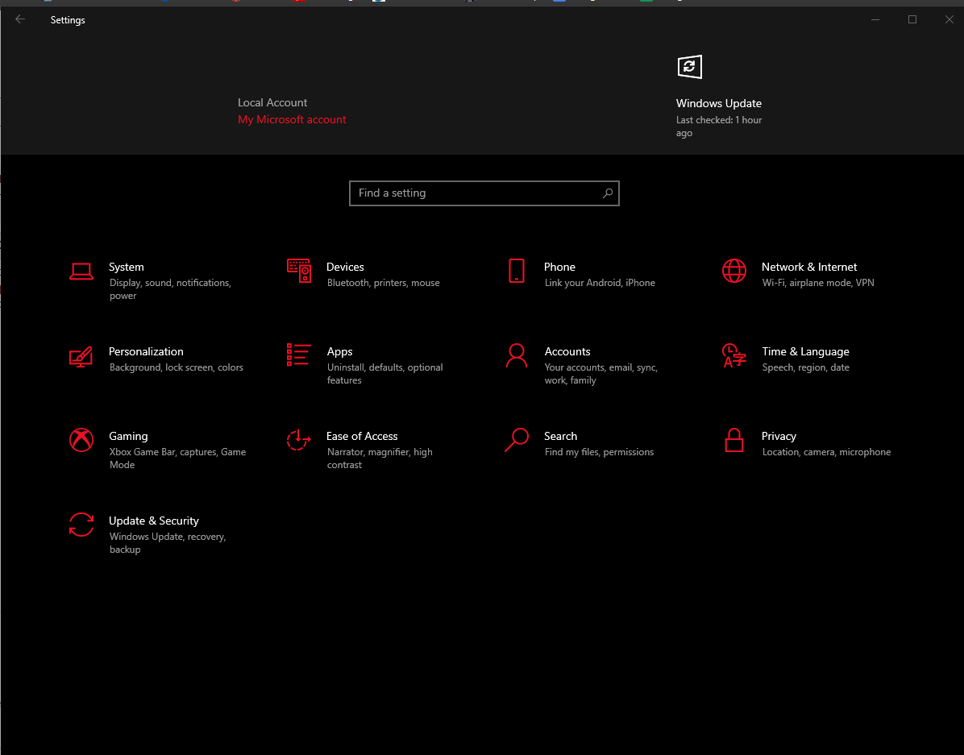This screenshot has height=755, width=964.
Task: Click 'Display, sound, notifications, power' description
Action: pyautogui.click(x=170, y=289)
